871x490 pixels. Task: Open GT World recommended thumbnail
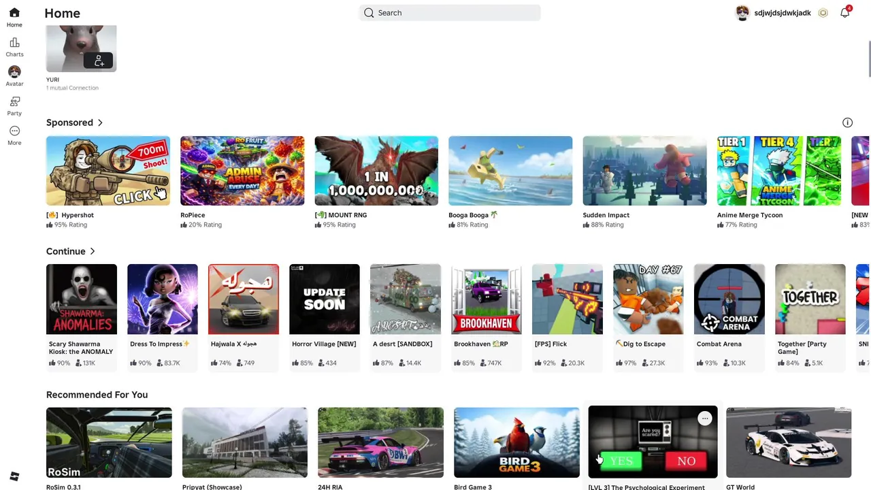(789, 442)
